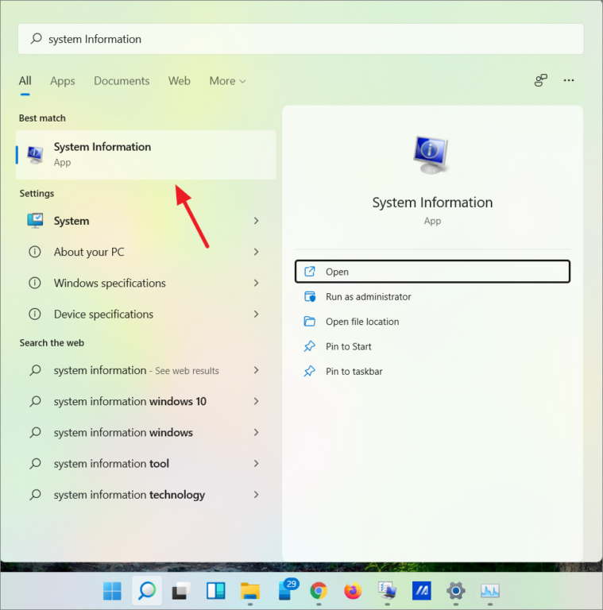The image size is (603, 610).
Task: Choose Pin to Start
Action: pos(432,346)
